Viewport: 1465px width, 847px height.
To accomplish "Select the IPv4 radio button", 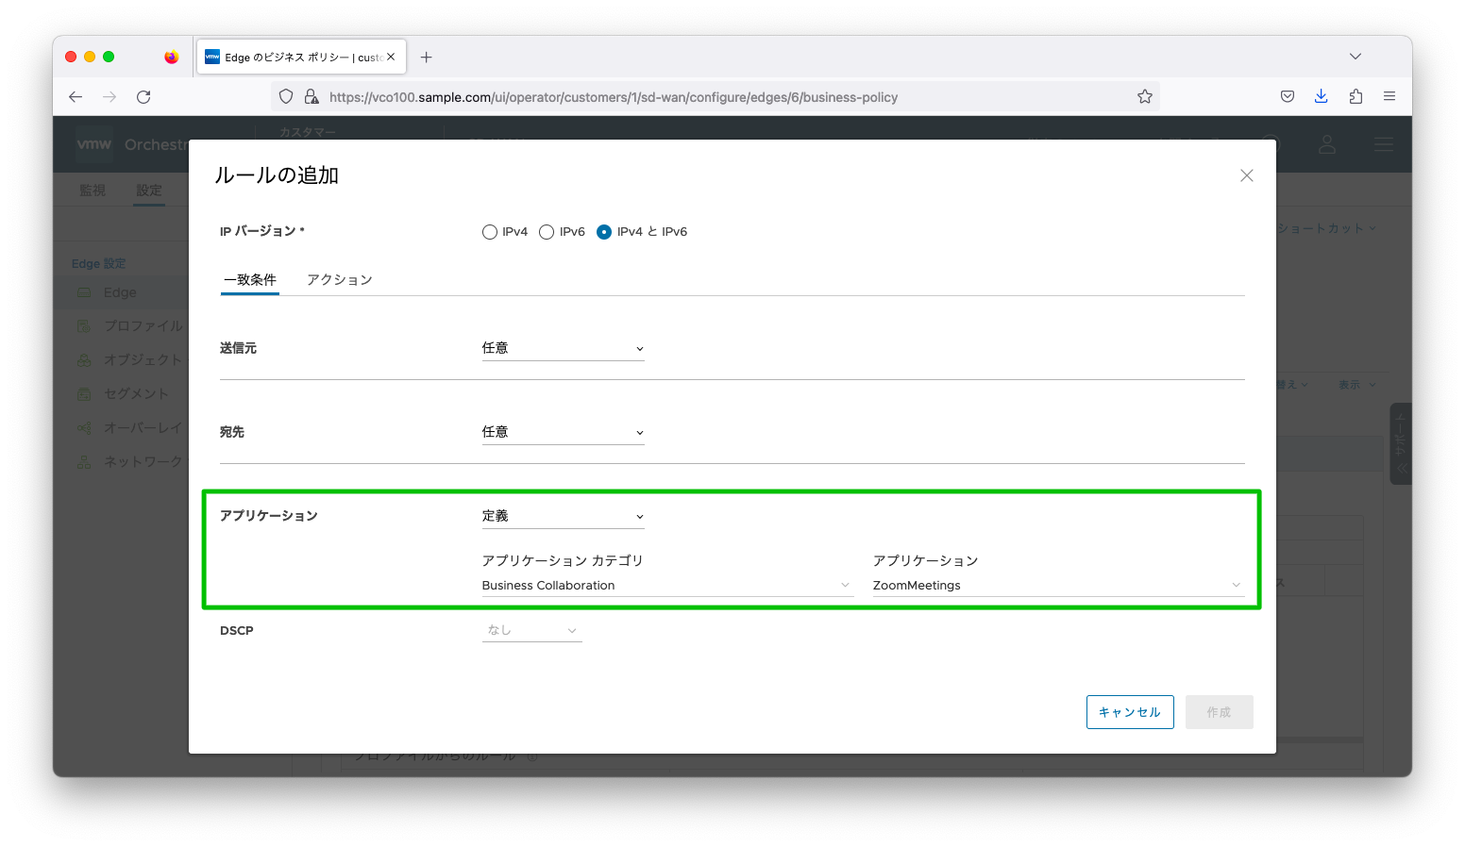I will coord(489,232).
